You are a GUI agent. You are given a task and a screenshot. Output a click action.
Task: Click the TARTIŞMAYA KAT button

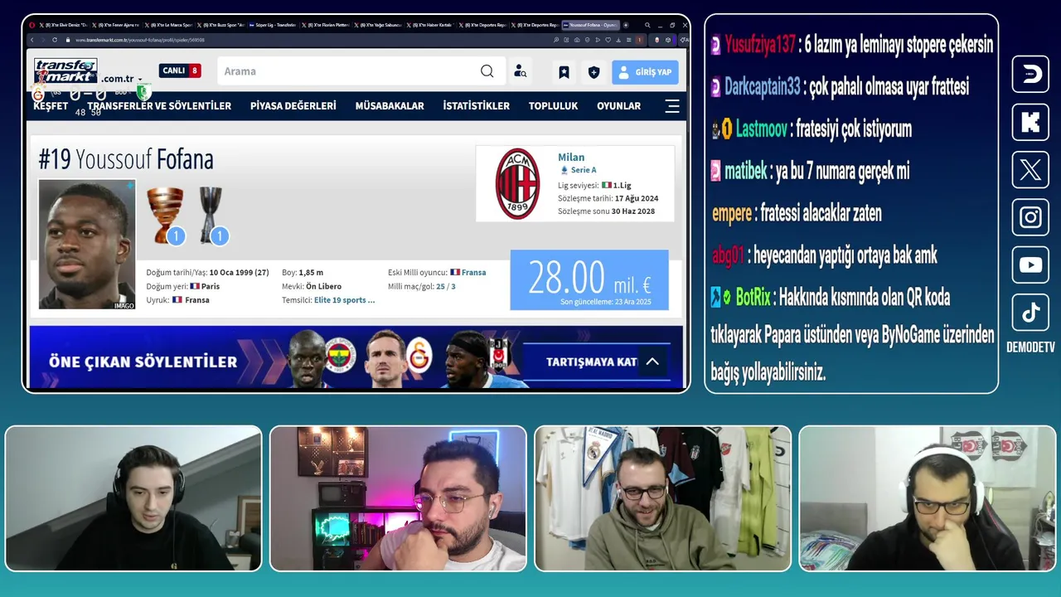[x=591, y=362]
